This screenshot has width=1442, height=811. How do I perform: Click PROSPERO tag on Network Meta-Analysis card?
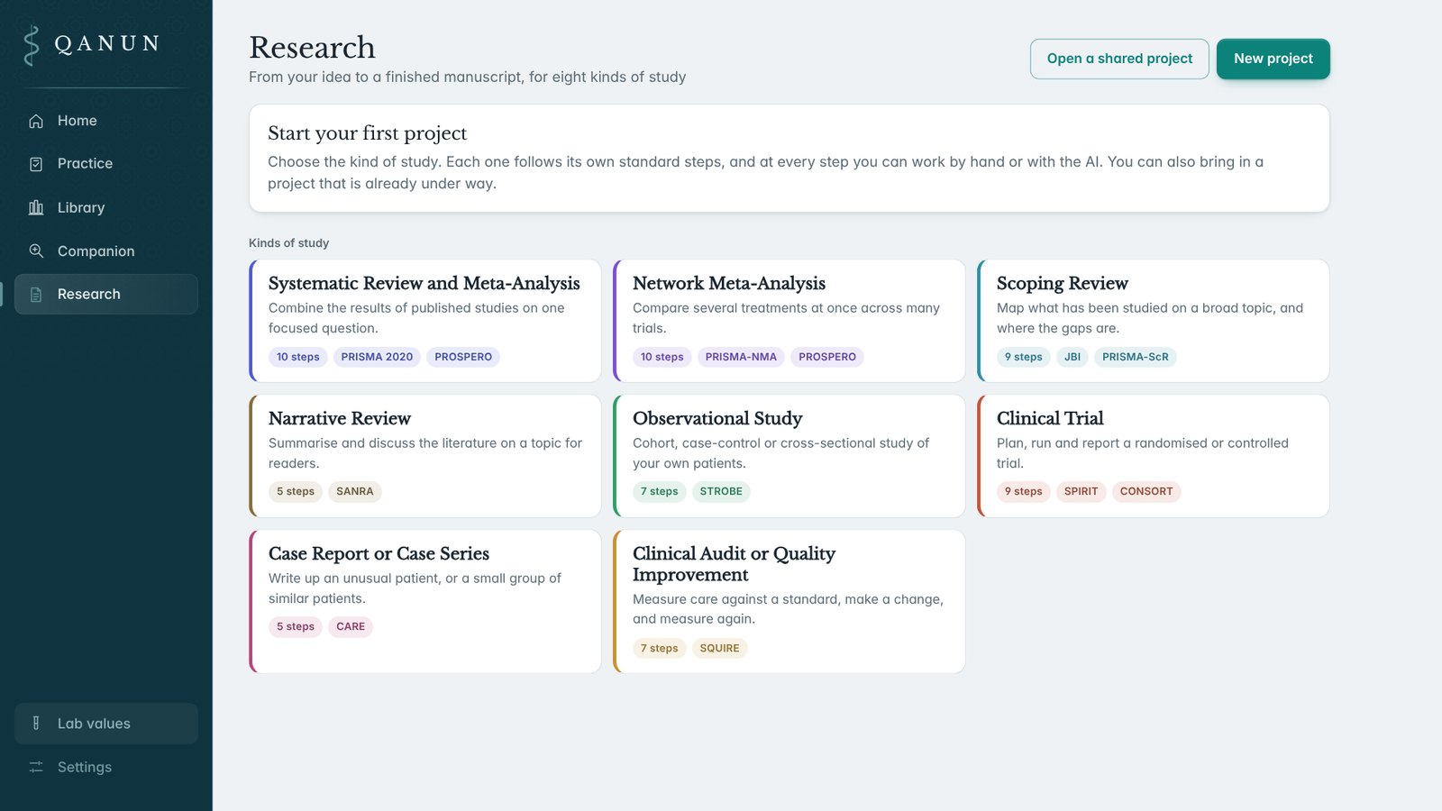[x=827, y=357]
